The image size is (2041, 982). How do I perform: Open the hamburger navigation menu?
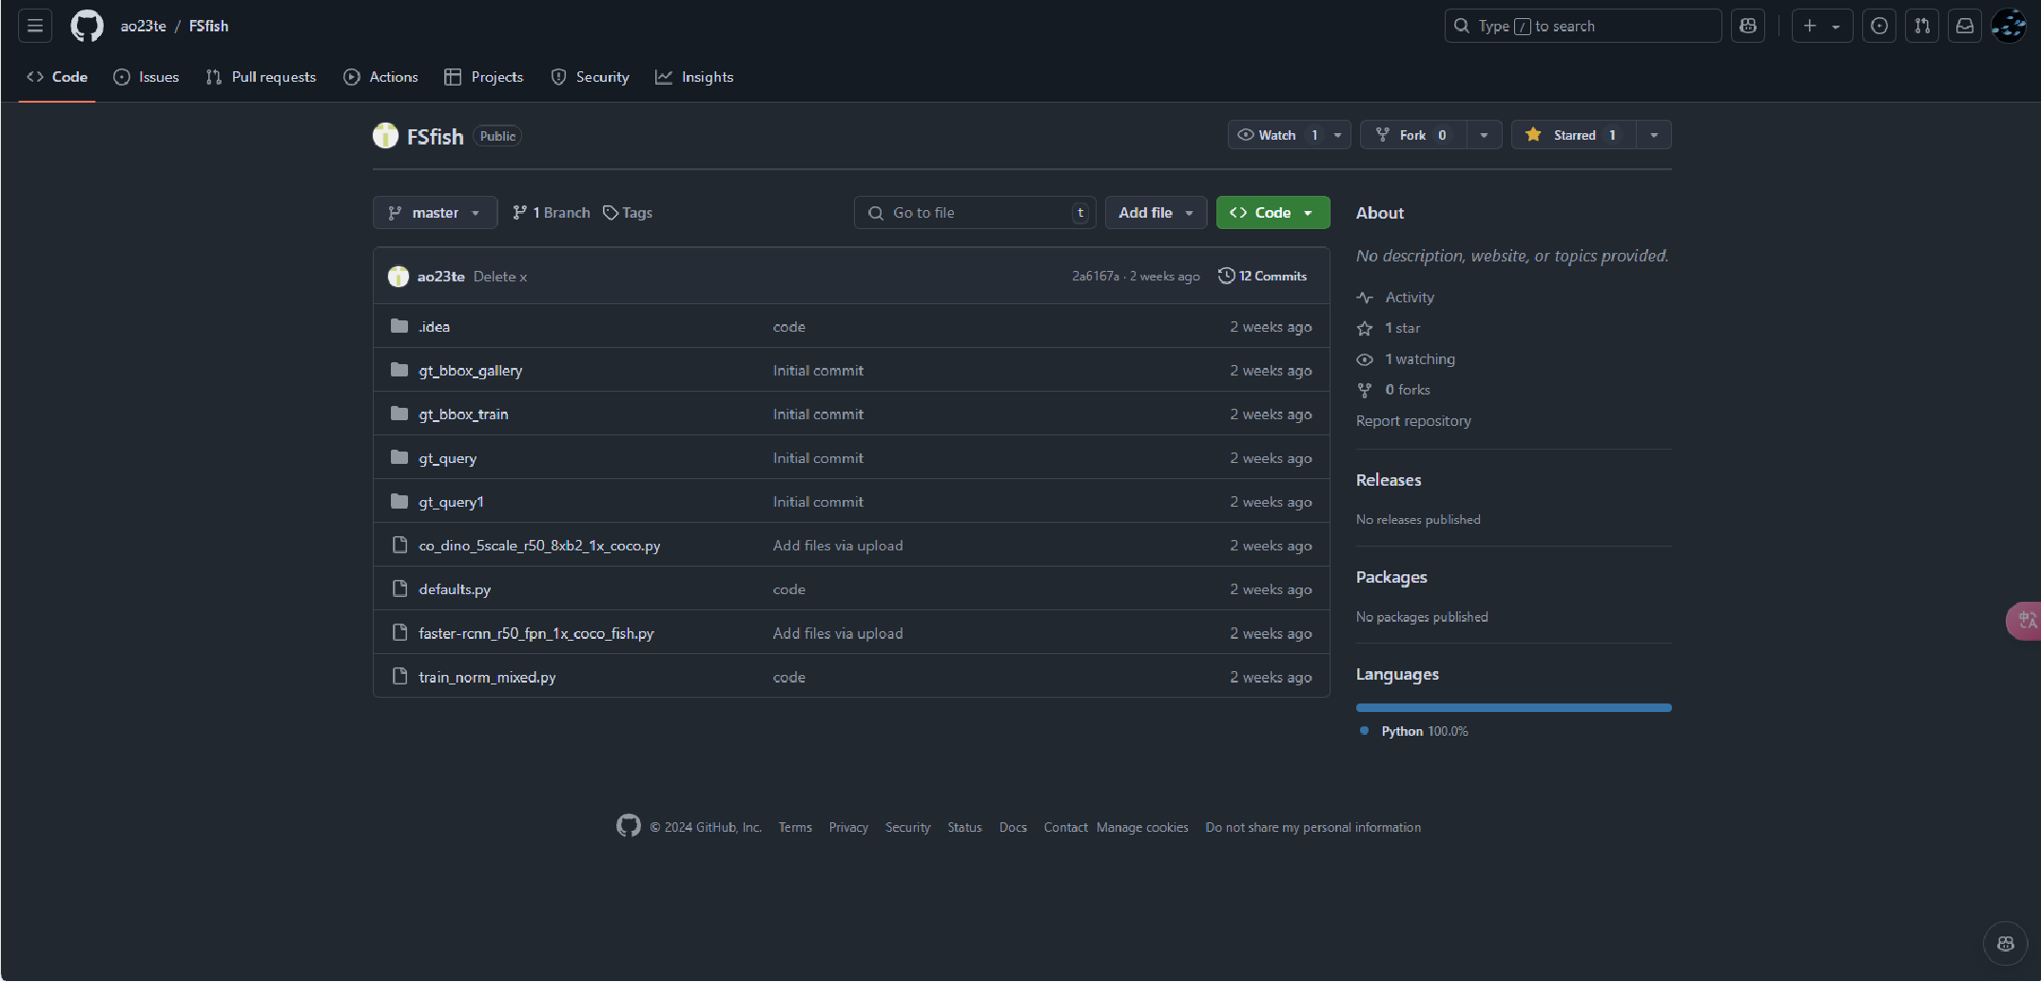point(35,26)
